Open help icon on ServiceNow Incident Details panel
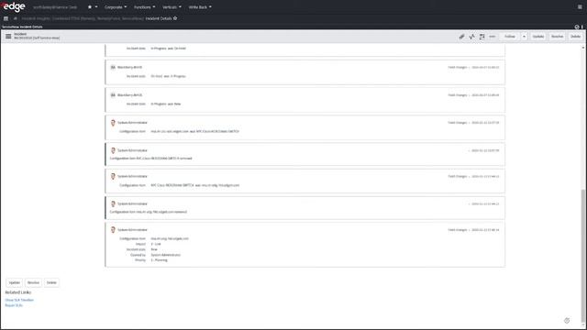The height and width of the screenshot is (330, 587). (x=577, y=27)
